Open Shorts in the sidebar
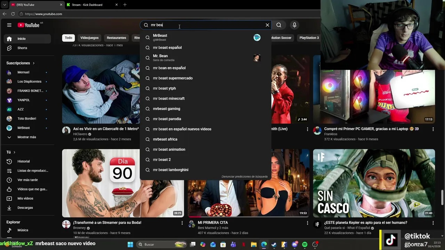445x250 pixels. 28,48
